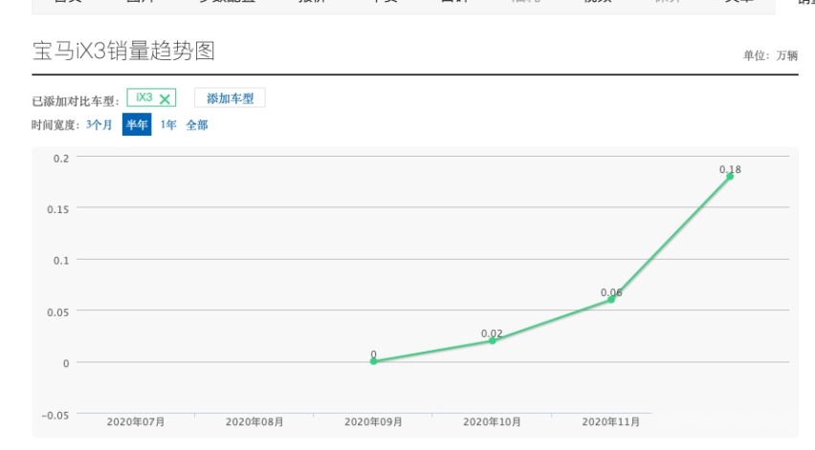815x450 pixels.
Task: Click the 0 data point for 2020年09月
Action: tap(373, 361)
